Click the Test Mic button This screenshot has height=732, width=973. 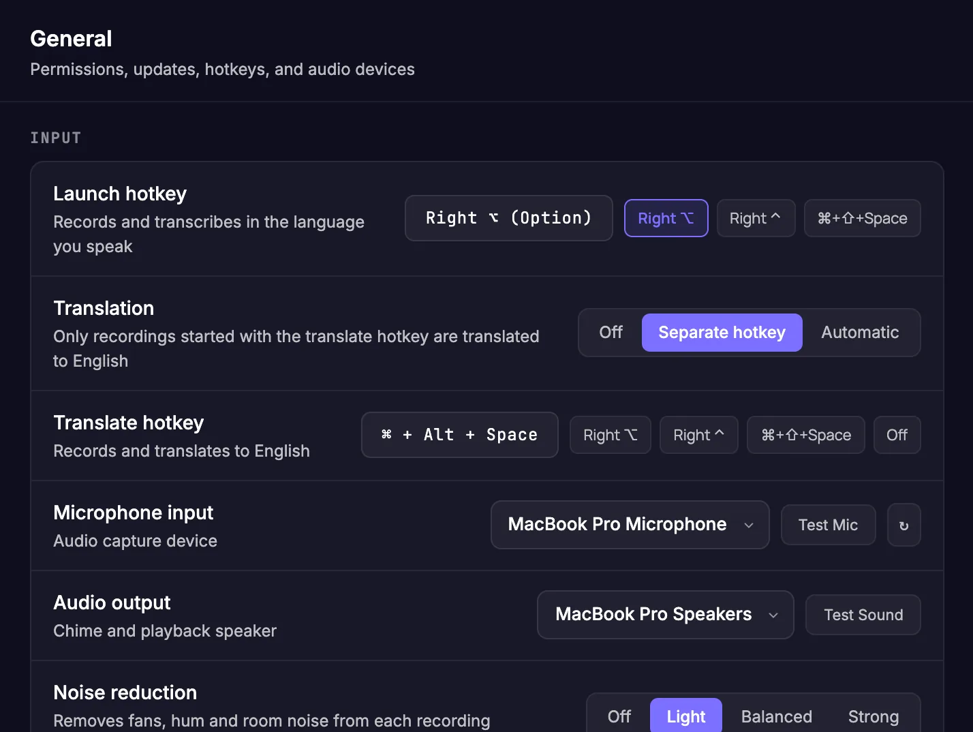[828, 525]
